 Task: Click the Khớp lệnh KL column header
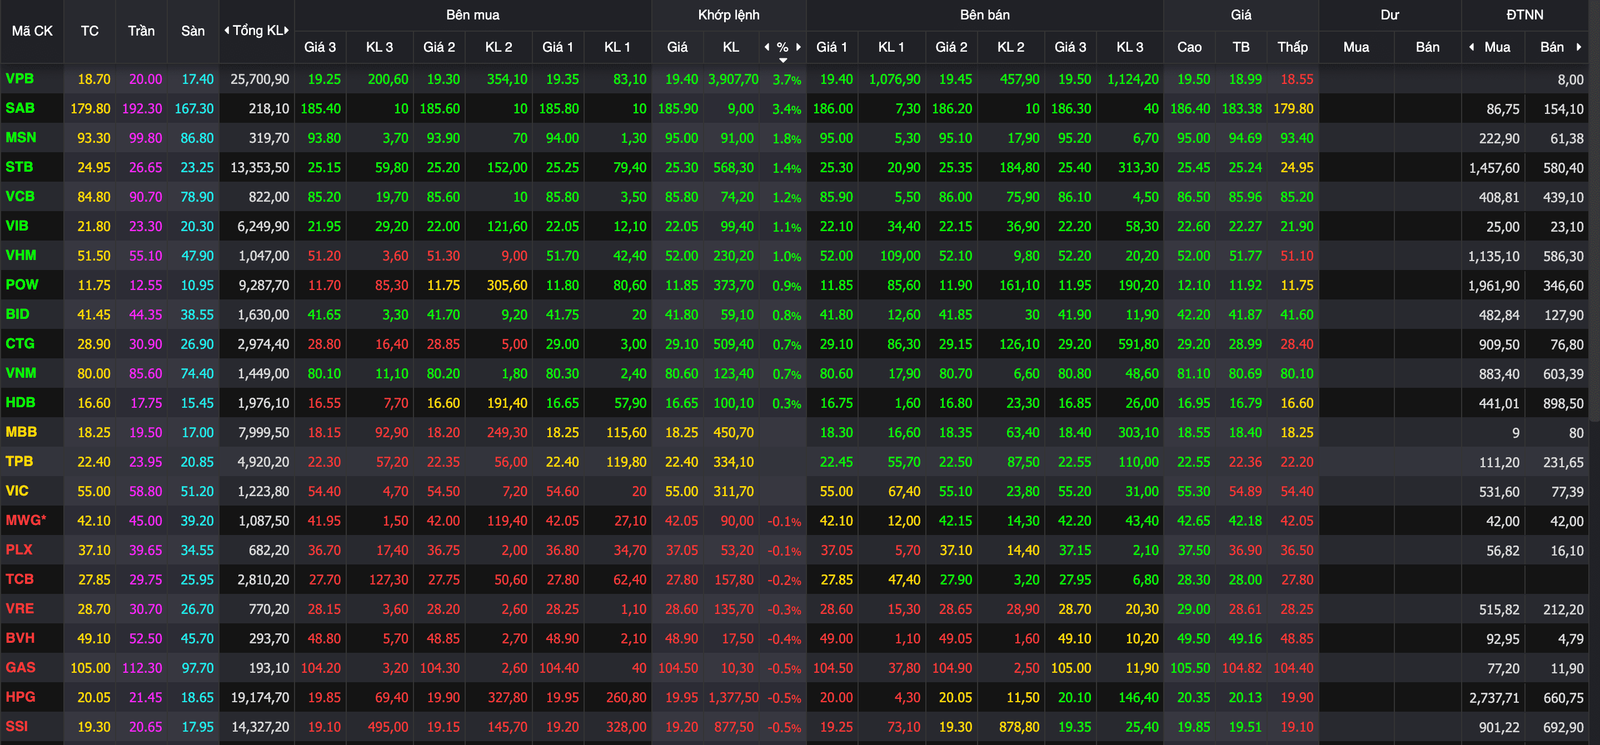tap(731, 47)
